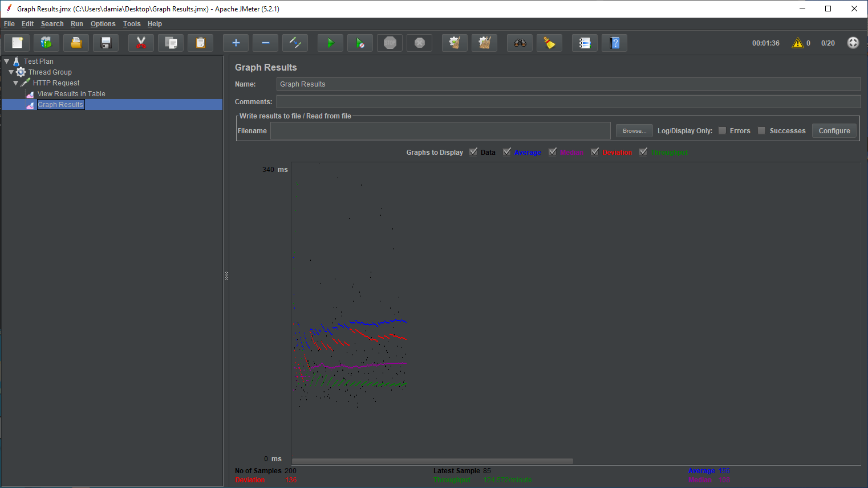Enable the Errors only checkbox

pyautogui.click(x=723, y=130)
